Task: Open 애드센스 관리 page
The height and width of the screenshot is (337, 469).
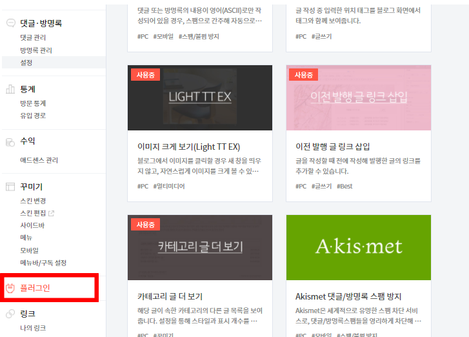Action: [39, 160]
